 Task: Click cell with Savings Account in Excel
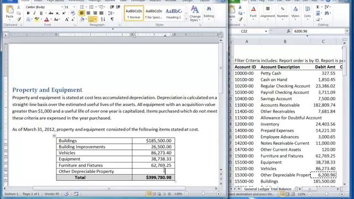pyautogui.click(x=285, y=98)
